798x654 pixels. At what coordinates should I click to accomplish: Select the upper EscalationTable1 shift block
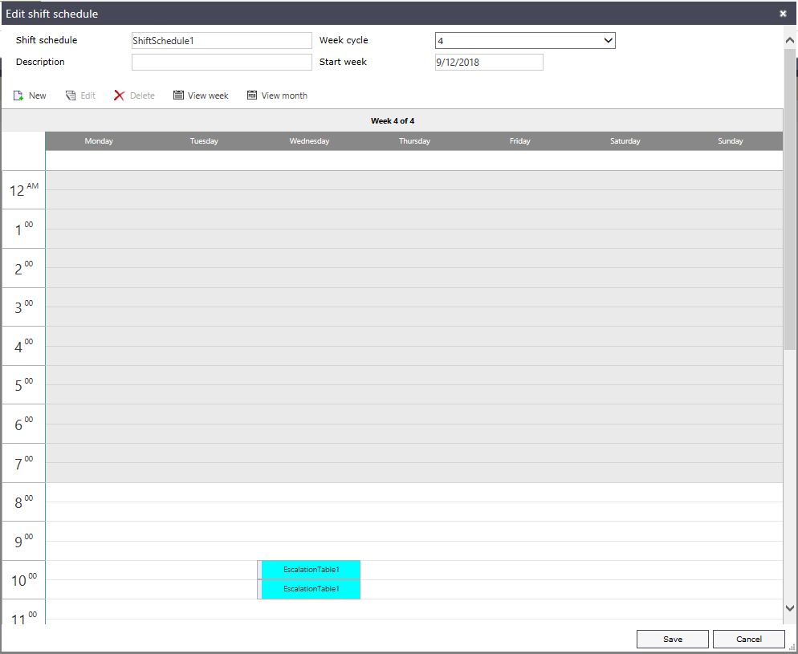click(311, 570)
